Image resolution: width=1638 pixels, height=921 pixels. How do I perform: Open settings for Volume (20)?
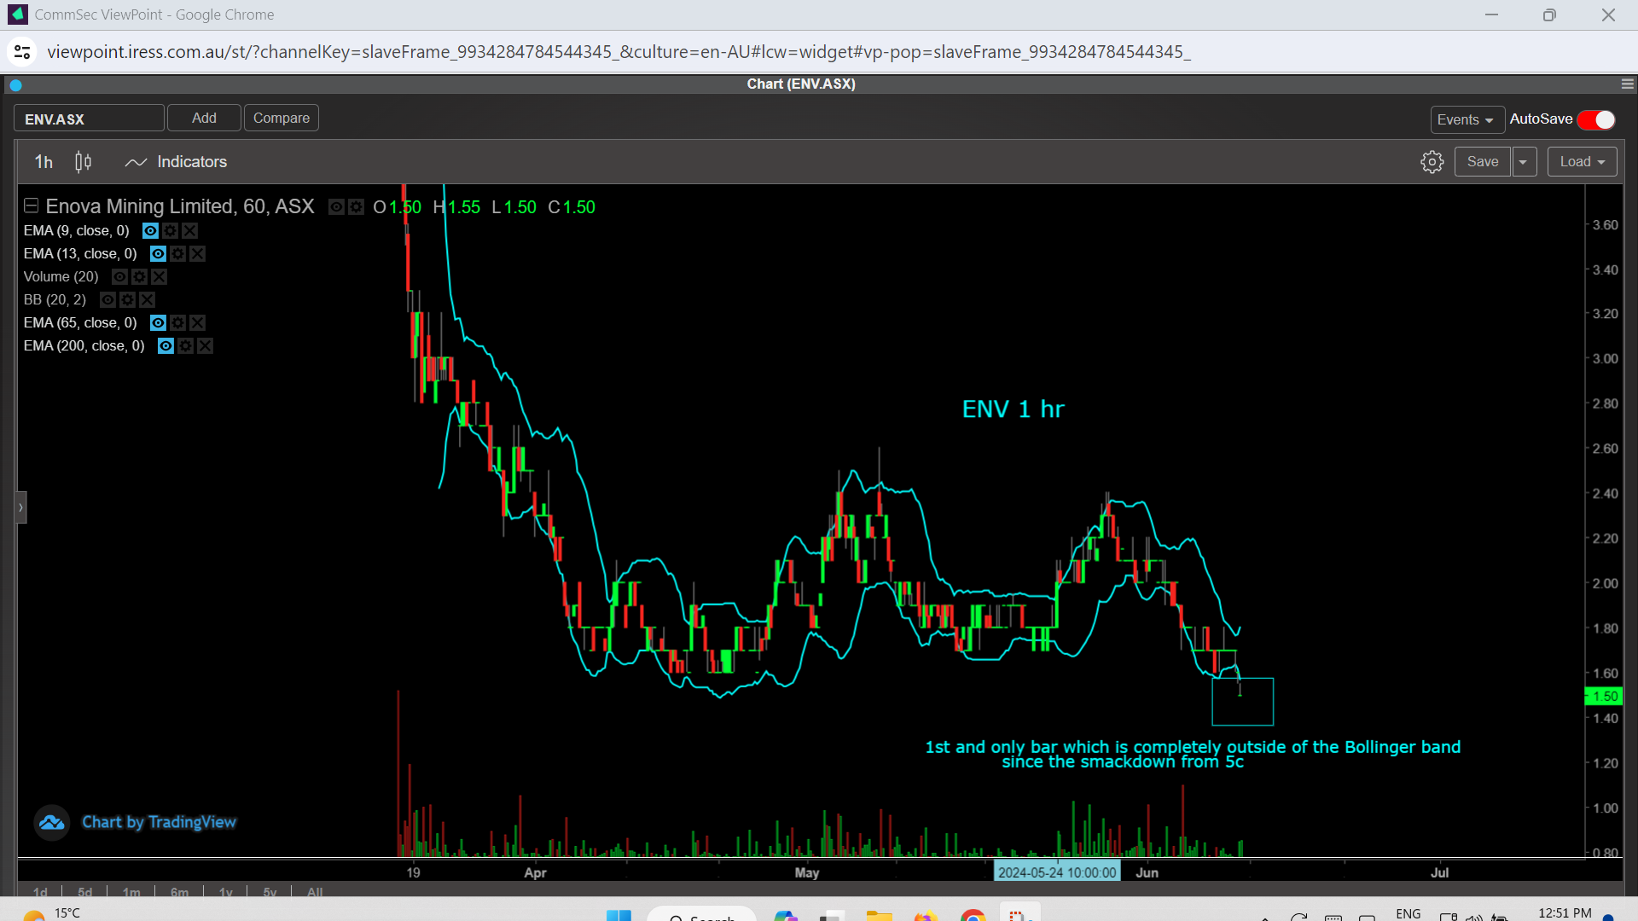click(139, 277)
